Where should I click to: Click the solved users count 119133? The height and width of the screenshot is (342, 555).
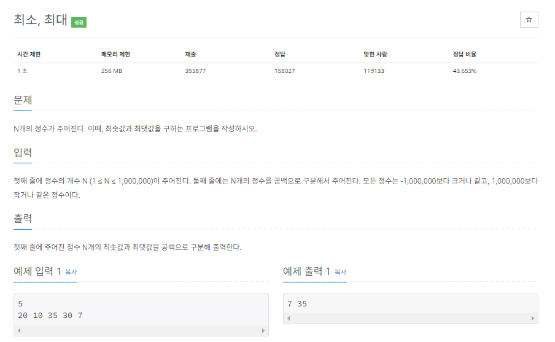[x=374, y=71]
